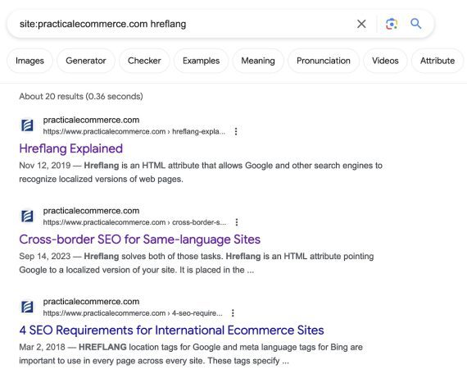
Task: Select the Meaning filter chip
Action: (x=258, y=61)
